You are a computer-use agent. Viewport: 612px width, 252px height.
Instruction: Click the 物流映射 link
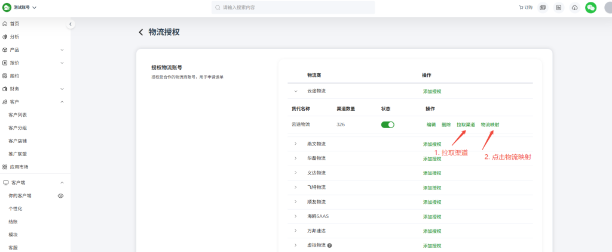(x=489, y=125)
